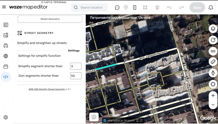
Task: Open the events calendar sidebar icon
Action: click(x=6, y=66)
